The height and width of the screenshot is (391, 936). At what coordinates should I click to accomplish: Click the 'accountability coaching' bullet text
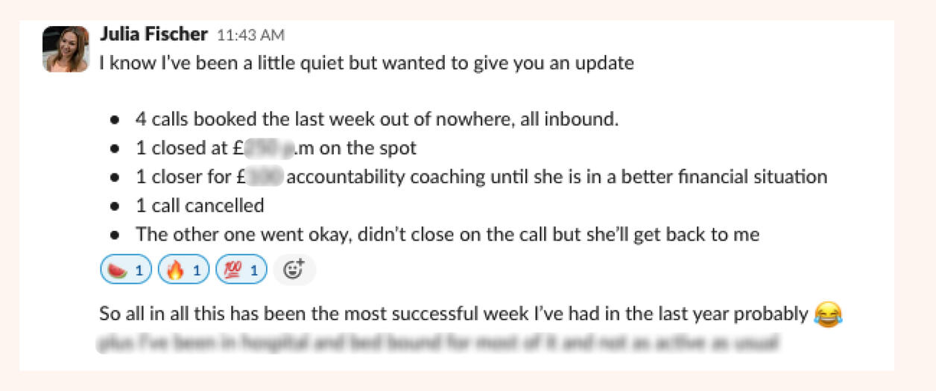pos(555,177)
